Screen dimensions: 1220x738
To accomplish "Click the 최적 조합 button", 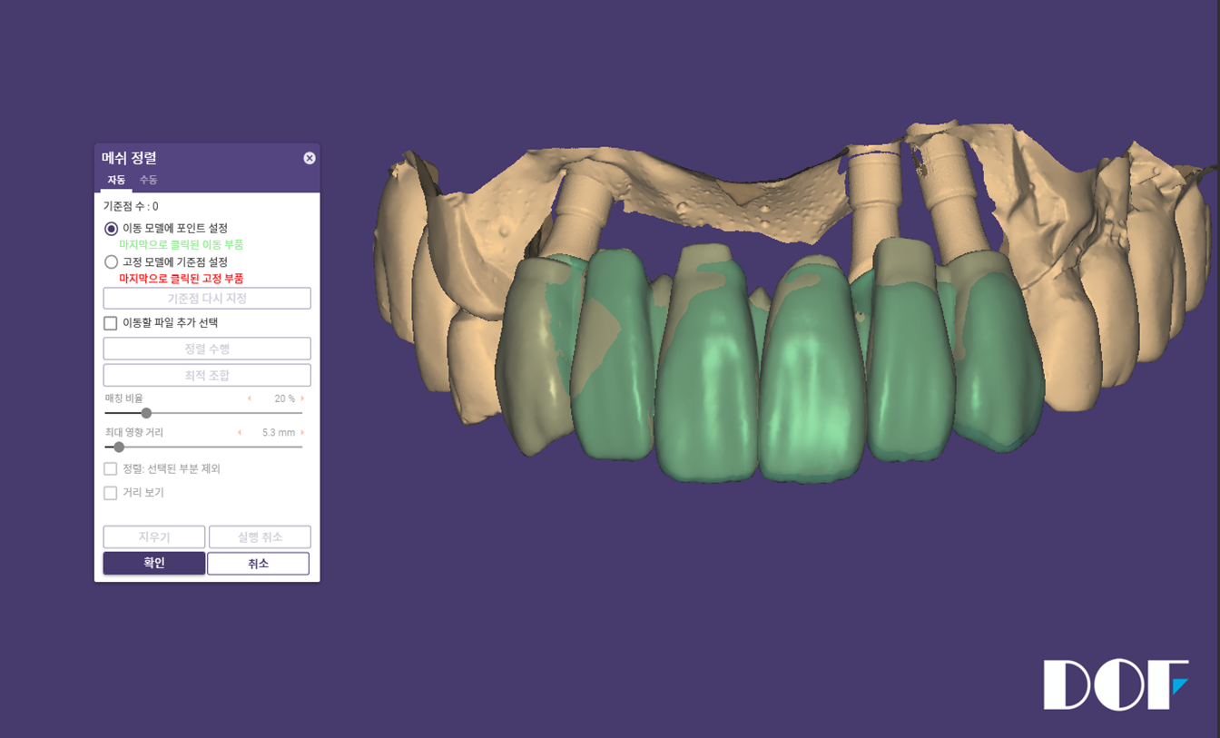I will click(x=207, y=375).
